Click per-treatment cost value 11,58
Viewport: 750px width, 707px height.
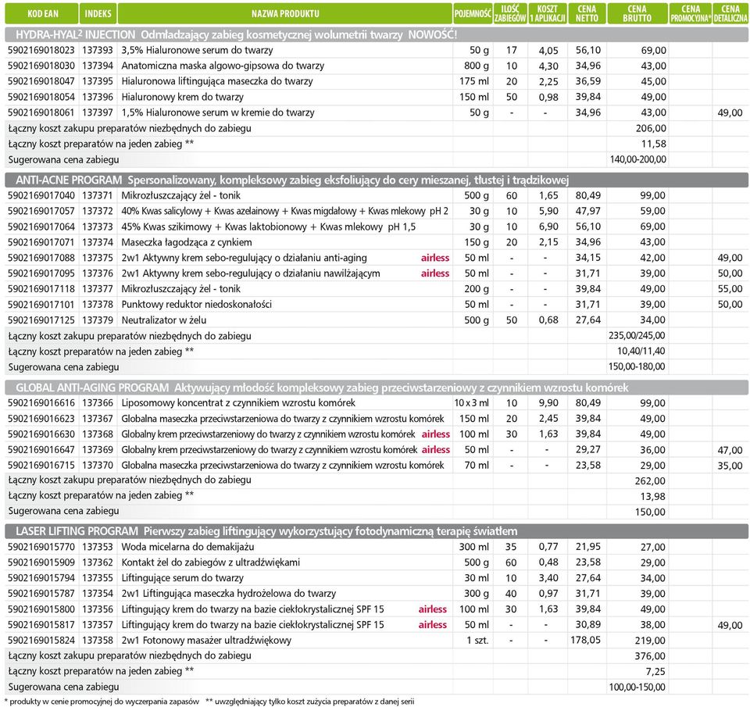(x=653, y=144)
